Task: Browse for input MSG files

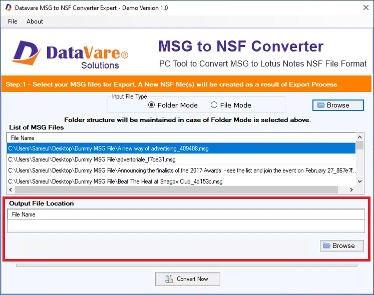Action: coord(338,105)
